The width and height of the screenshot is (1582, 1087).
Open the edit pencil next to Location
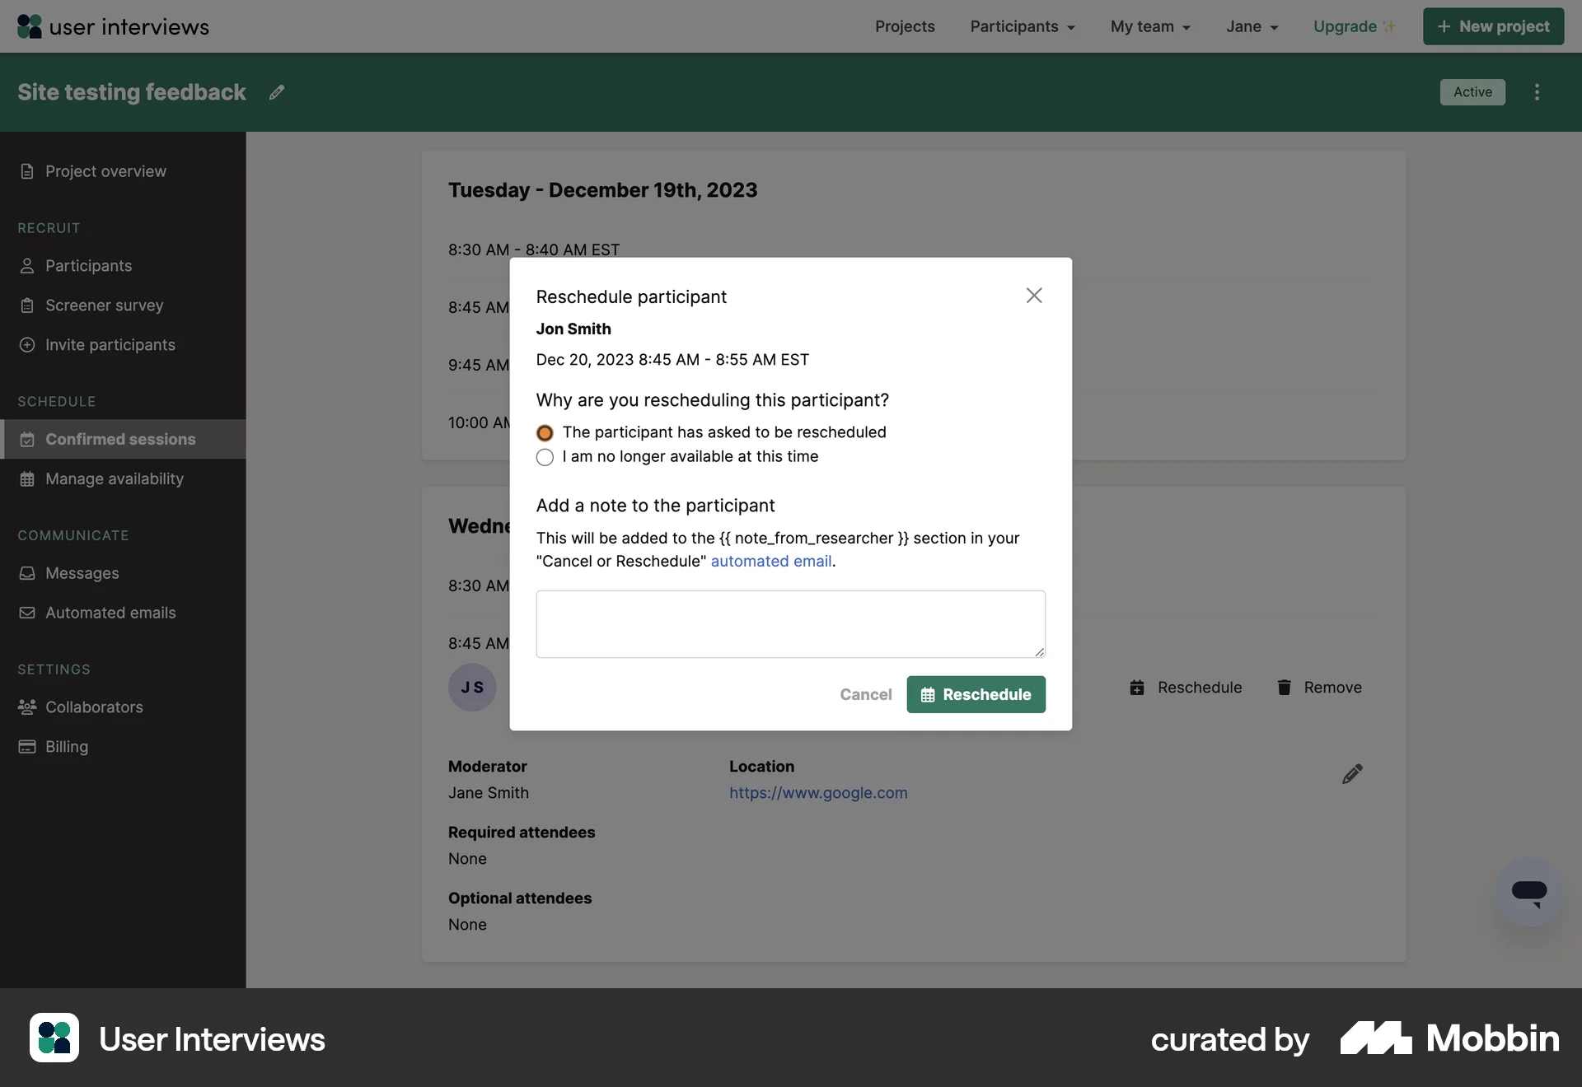(1352, 773)
